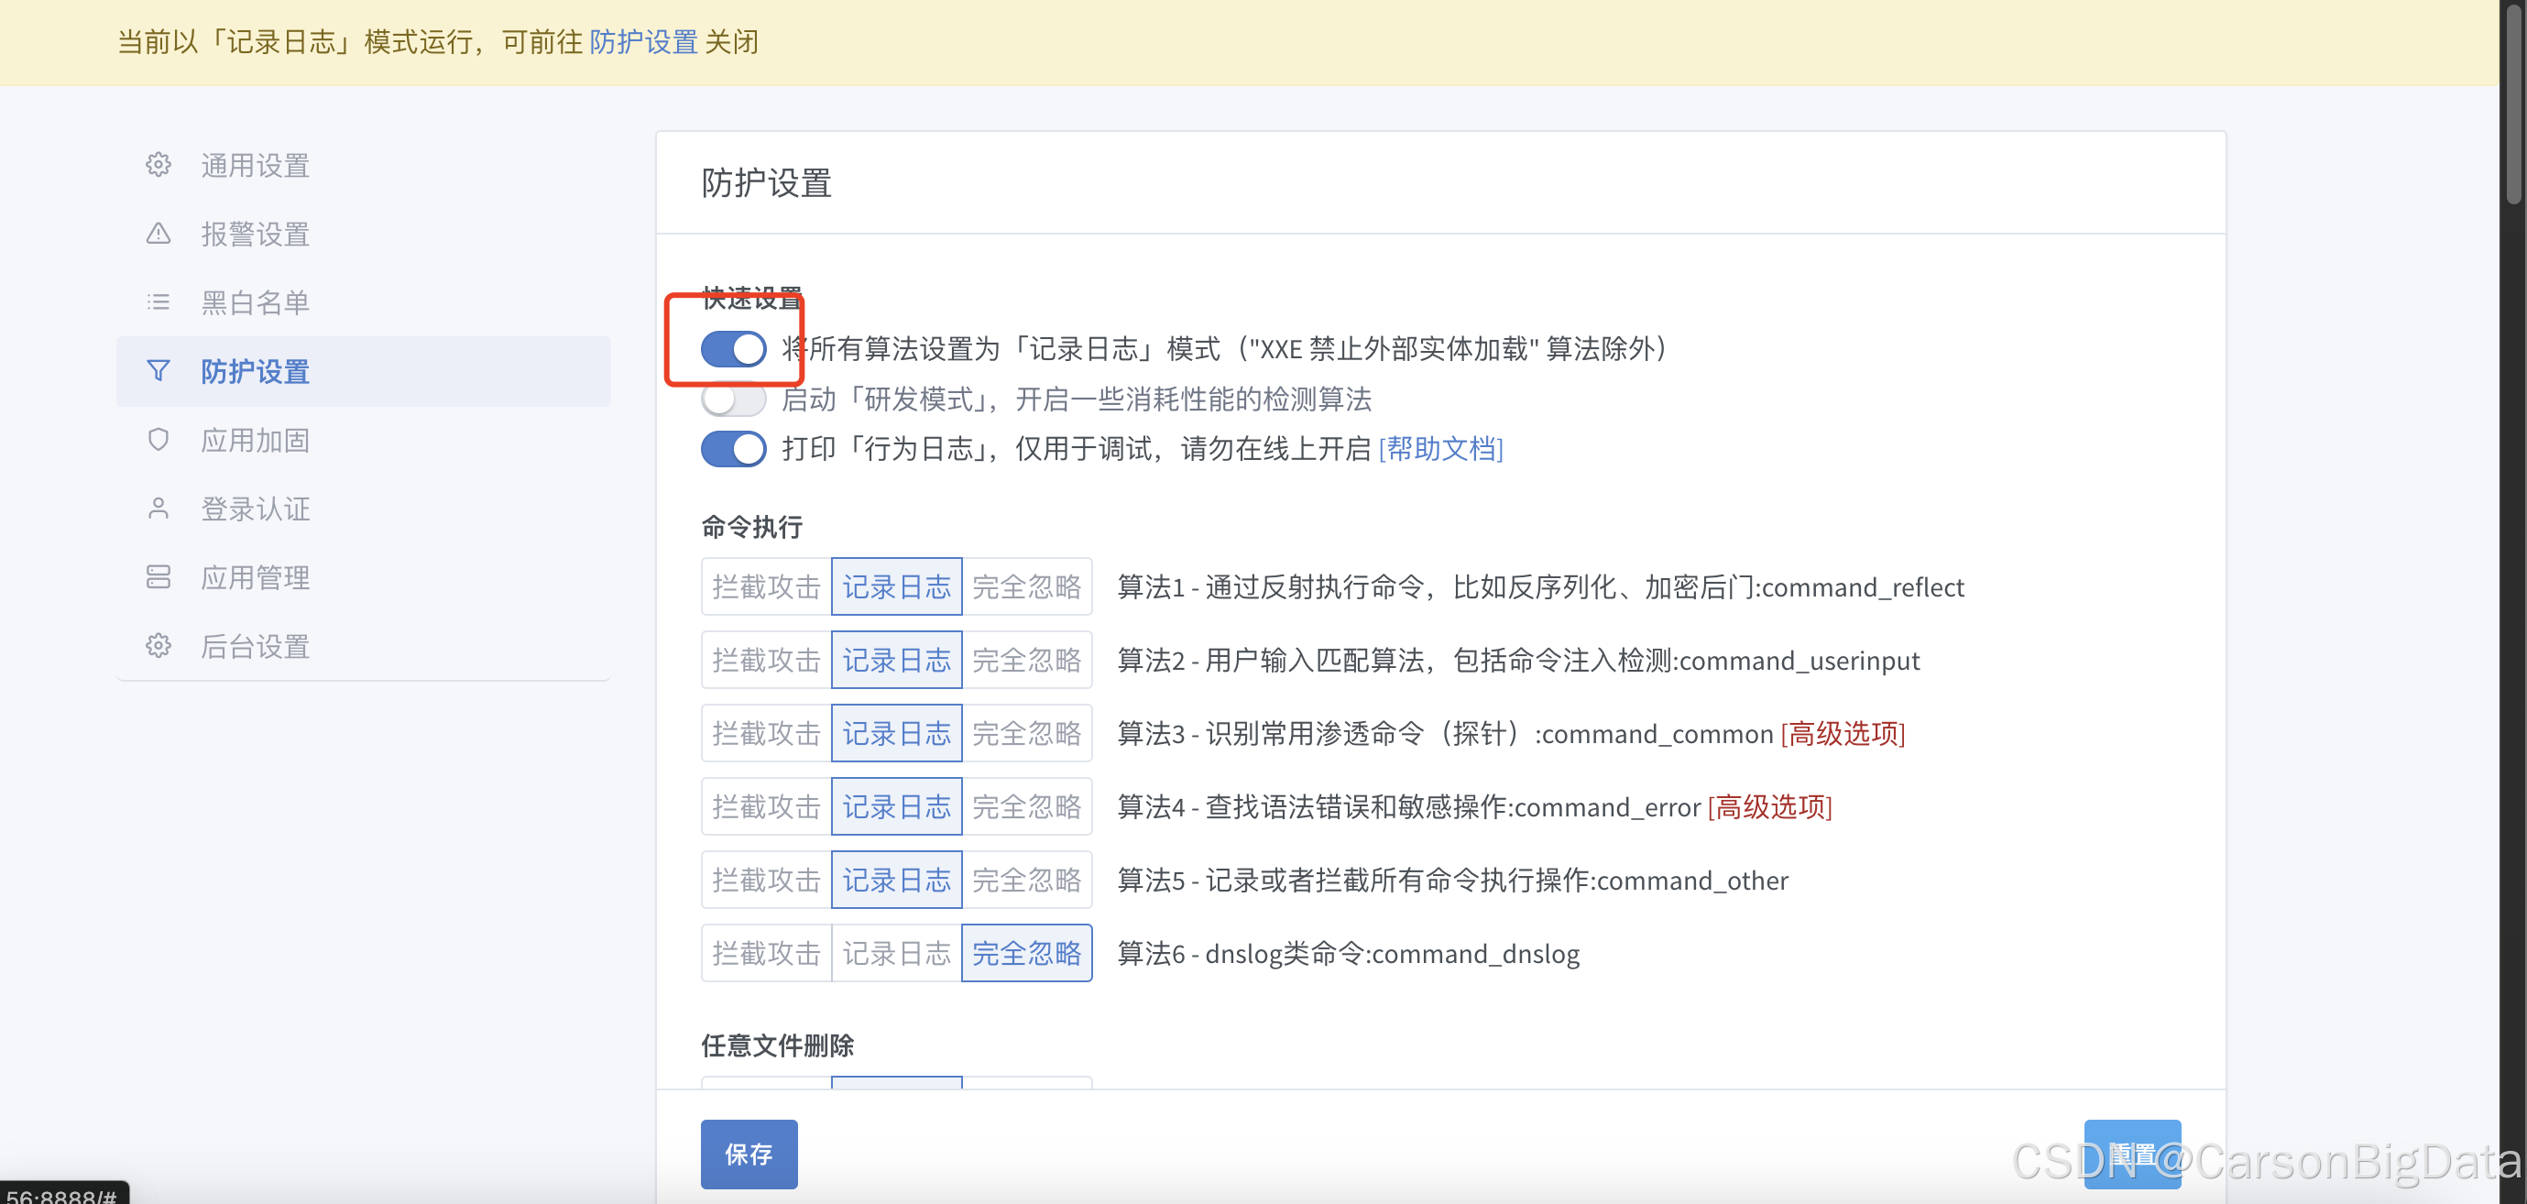The width and height of the screenshot is (2527, 1204).
Task: Set 算法2 command_userinput to 完全忽略
Action: [x=1026, y=661]
